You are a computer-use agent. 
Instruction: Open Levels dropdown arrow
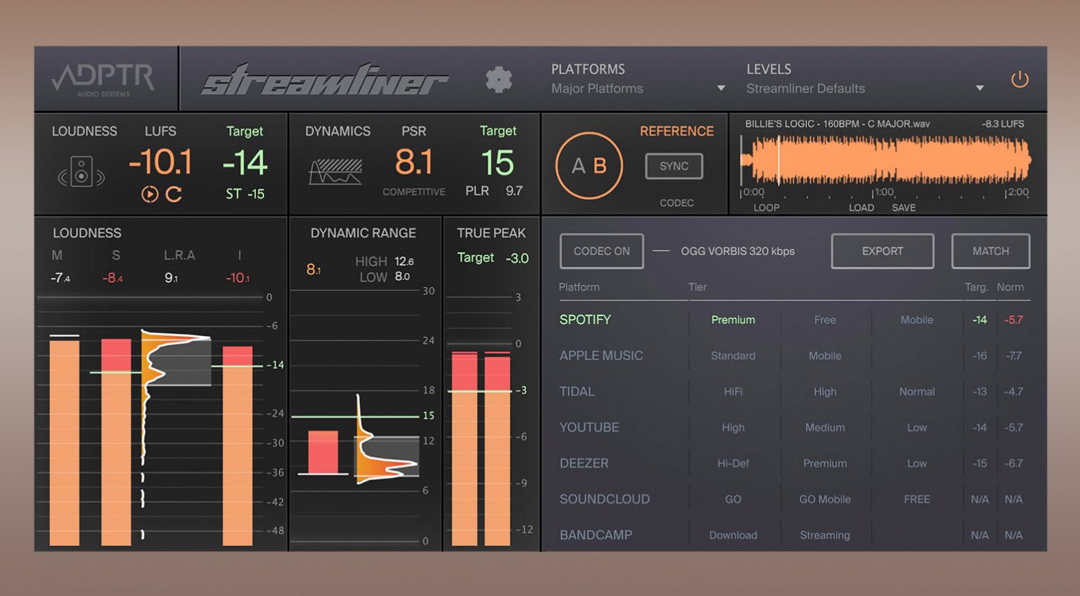tap(979, 89)
